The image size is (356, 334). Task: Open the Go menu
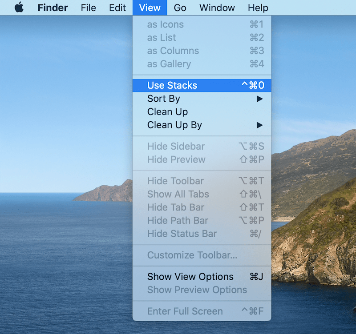[180, 8]
